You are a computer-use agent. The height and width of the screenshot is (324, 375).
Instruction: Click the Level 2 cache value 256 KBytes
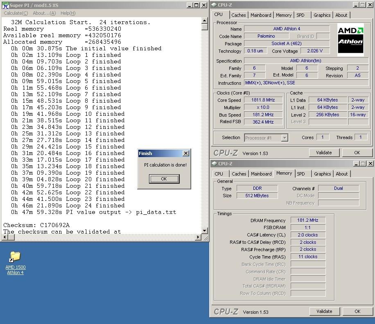pyautogui.click(x=328, y=115)
